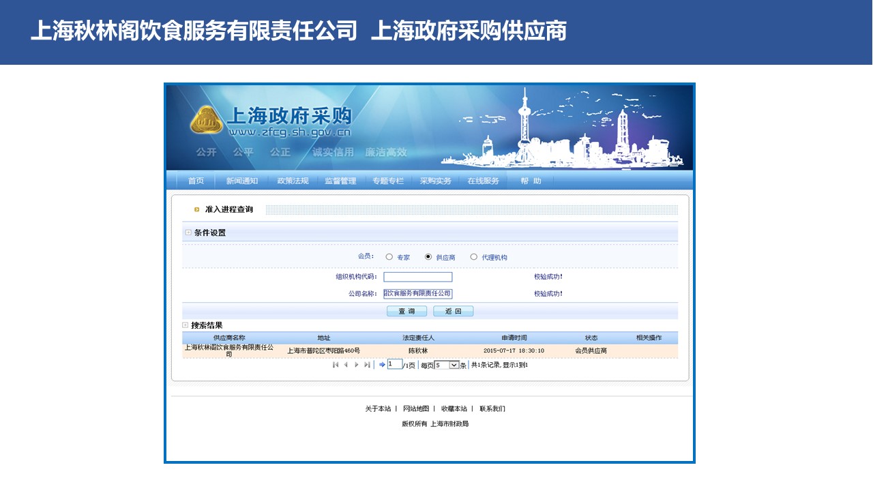
Task: Click the 状态 column header
Action: (591, 338)
